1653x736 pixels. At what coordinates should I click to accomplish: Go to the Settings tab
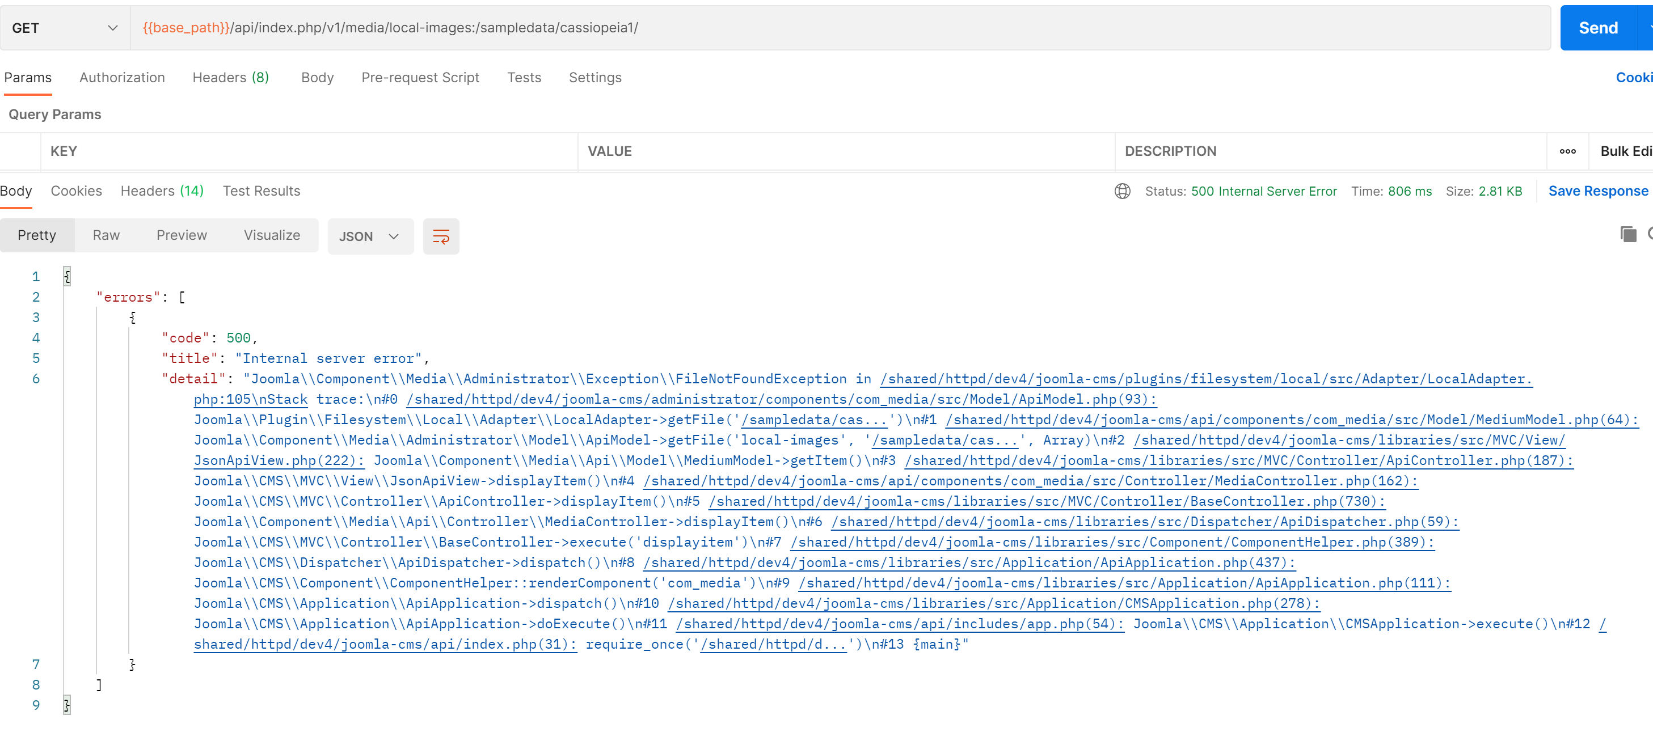point(595,78)
